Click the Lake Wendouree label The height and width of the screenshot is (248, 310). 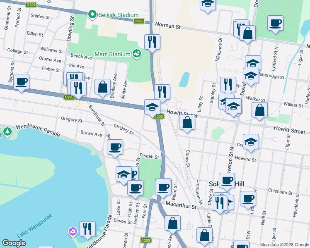coord(34,226)
